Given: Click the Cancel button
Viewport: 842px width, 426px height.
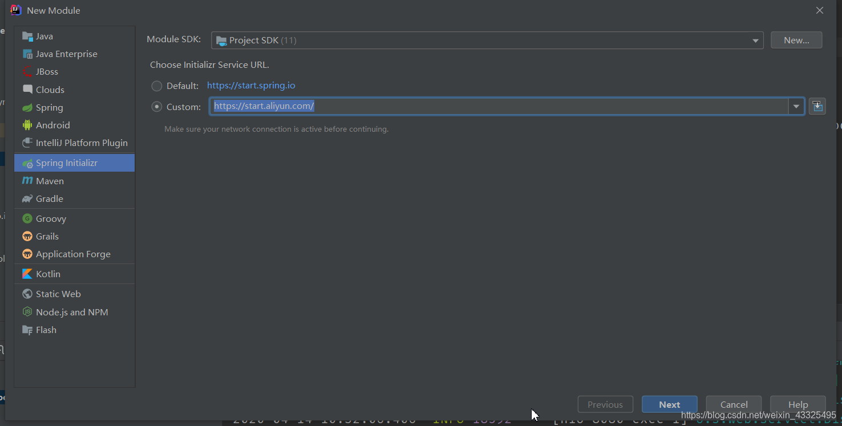Looking at the screenshot, I should pyautogui.click(x=734, y=404).
